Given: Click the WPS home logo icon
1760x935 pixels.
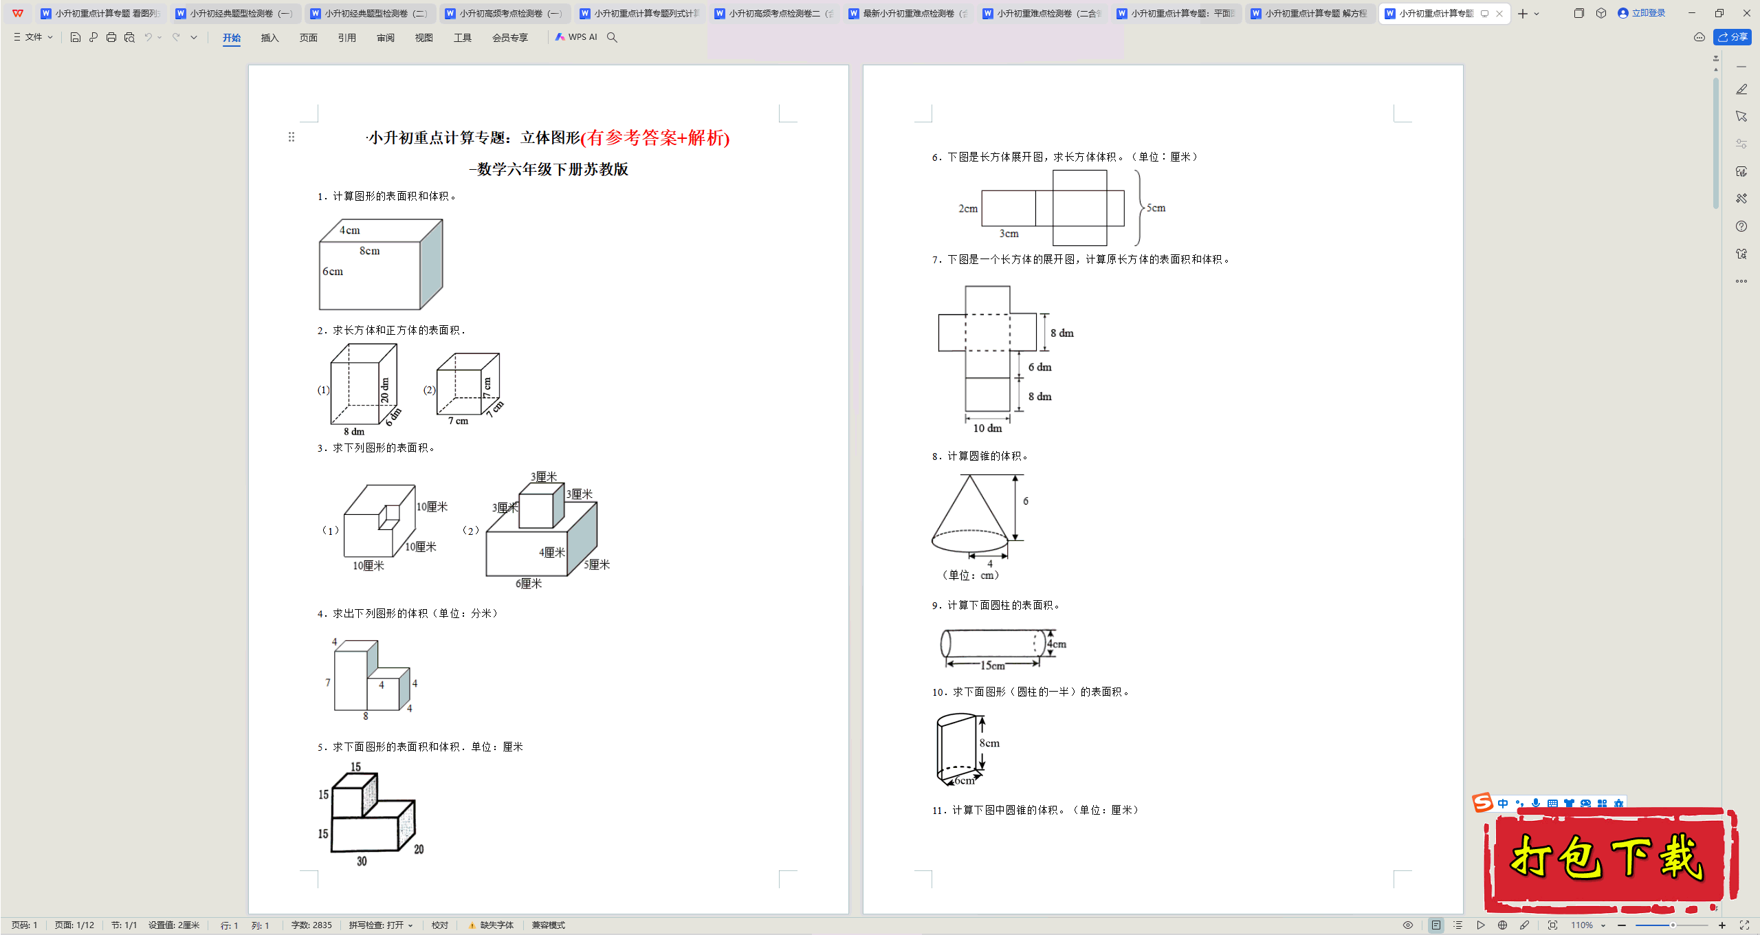Looking at the screenshot, I should click(x=18, y=13).
